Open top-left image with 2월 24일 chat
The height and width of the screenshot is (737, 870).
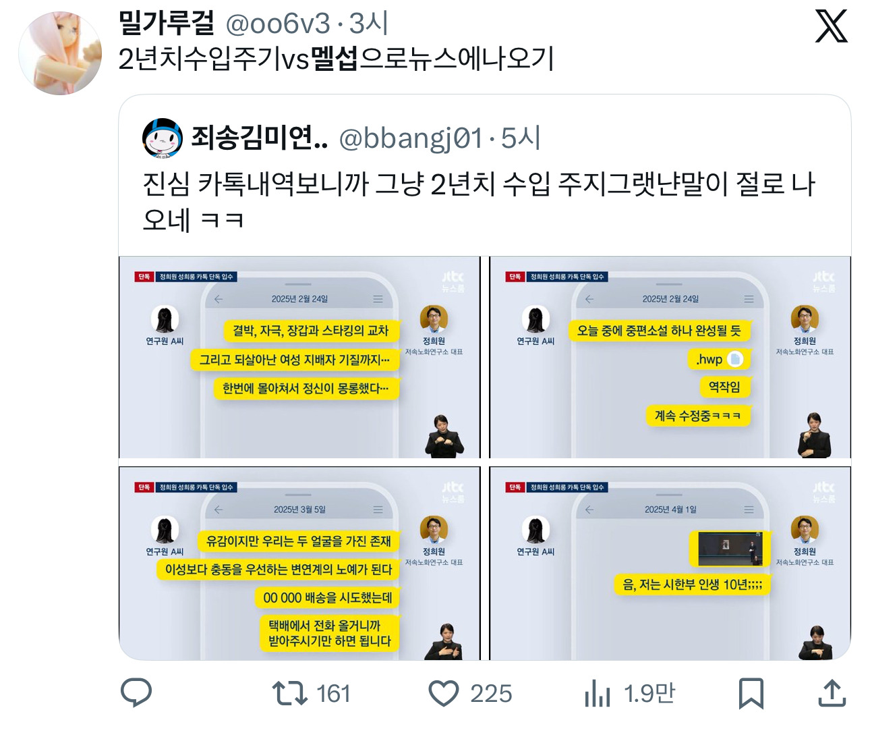[299, 357]
